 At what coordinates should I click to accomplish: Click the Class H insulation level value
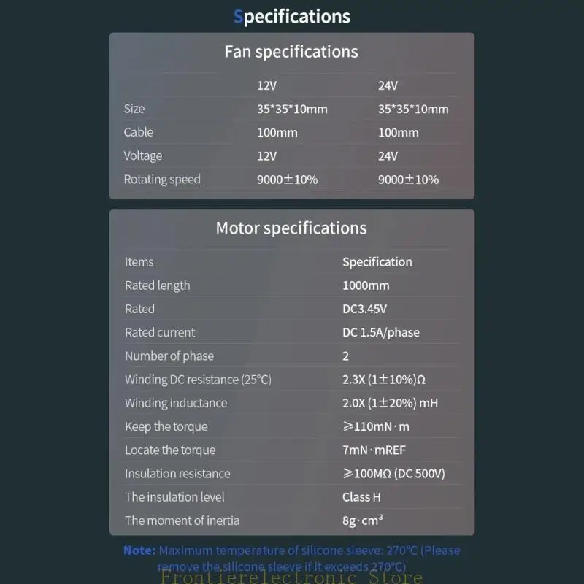tap(361, 496)
